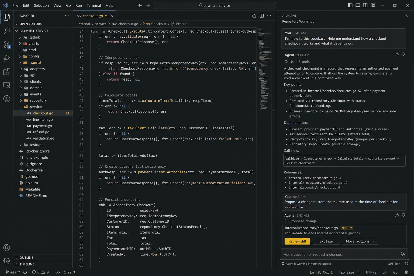Toggle the primary side bar visibility

[350, 5]
